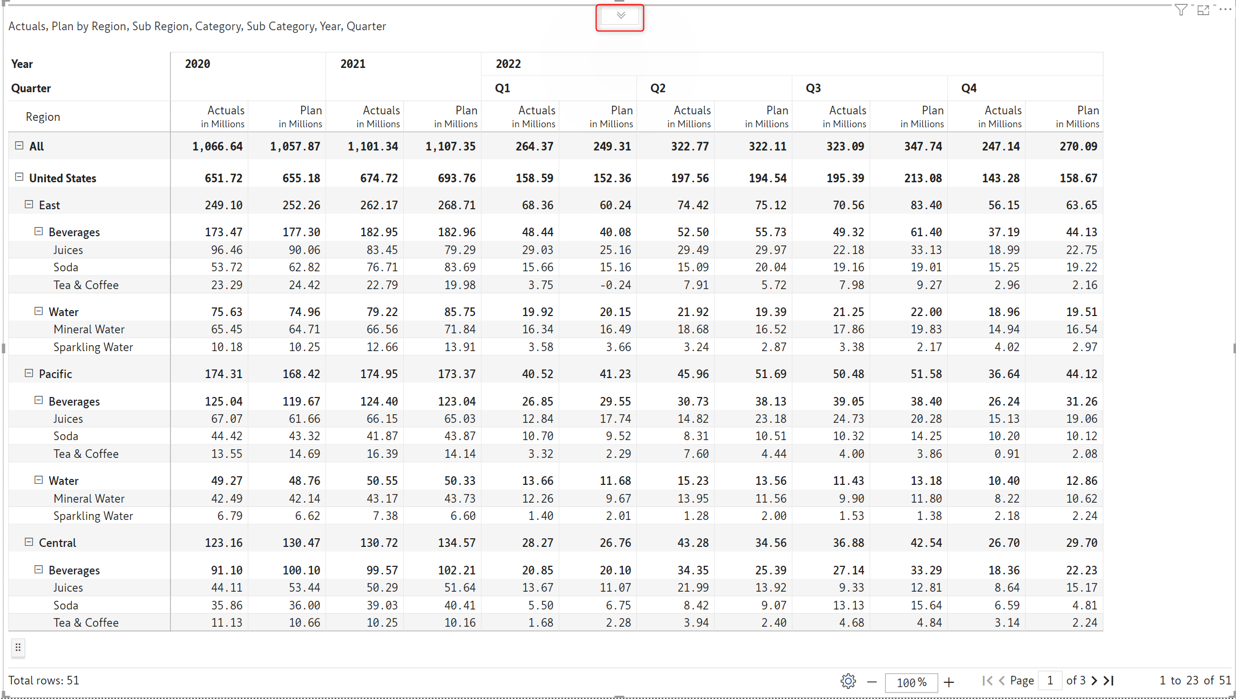Click the page number input field
The image size is (1236, 699).
pyautogui.click(x=1050, y=681)
